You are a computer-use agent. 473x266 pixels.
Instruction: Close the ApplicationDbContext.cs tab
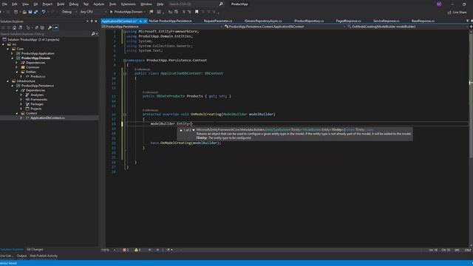tap(145, 21)
